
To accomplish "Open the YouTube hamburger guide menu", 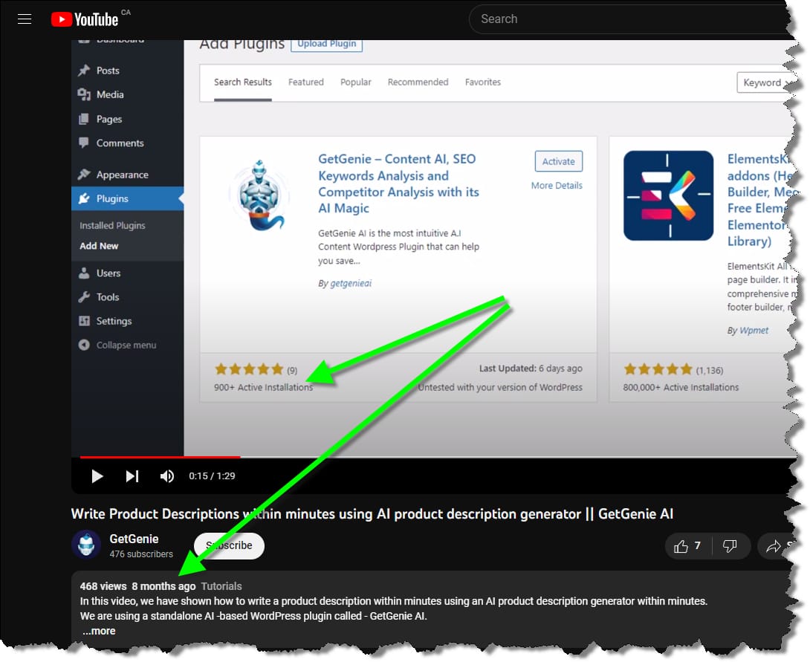I will [25, 19].
